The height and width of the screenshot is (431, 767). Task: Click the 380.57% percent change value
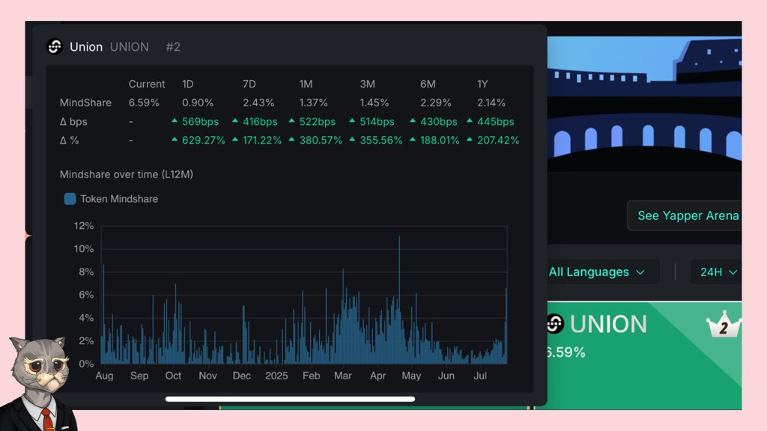[321, 140]
